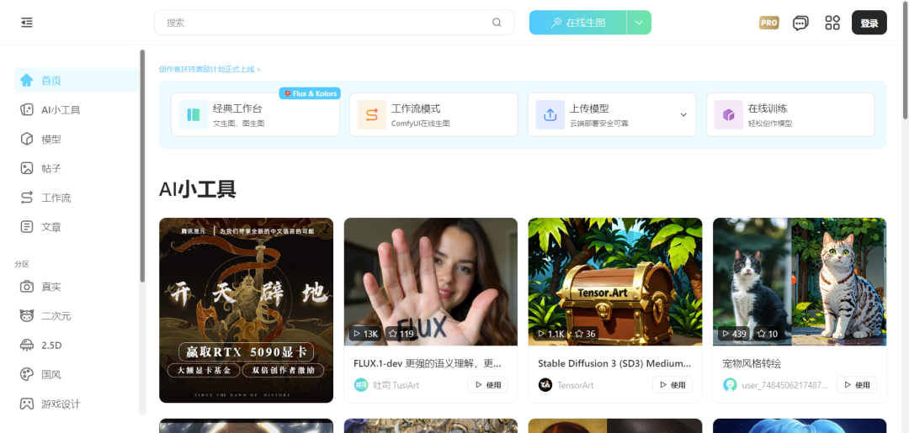Click the Stable Diffusion 3 (SD3) Medium title
Viewport: 909px width, 433px height.
point(614,363)
